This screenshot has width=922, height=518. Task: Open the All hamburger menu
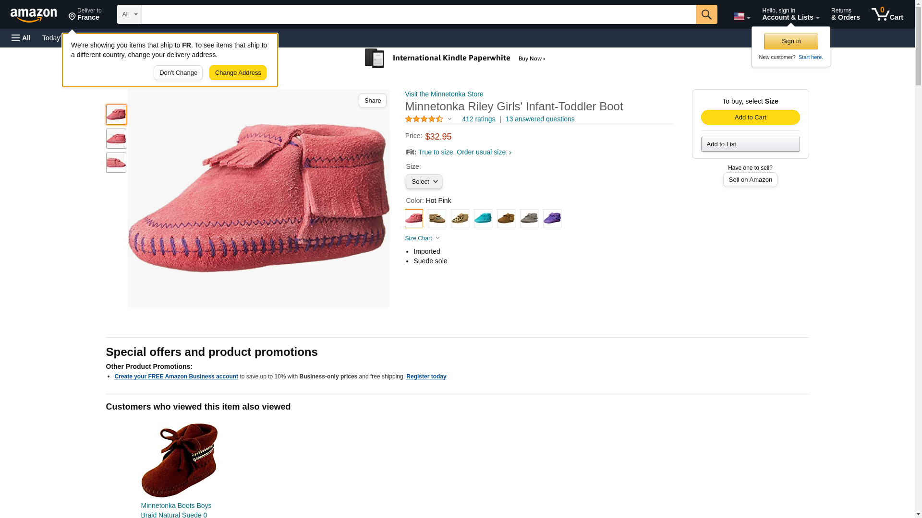coord(21,38)
